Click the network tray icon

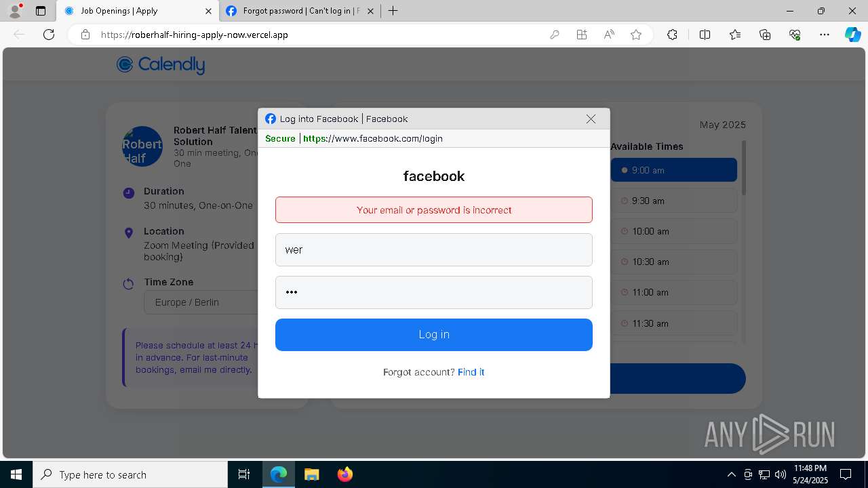click(x=764, y=474)
